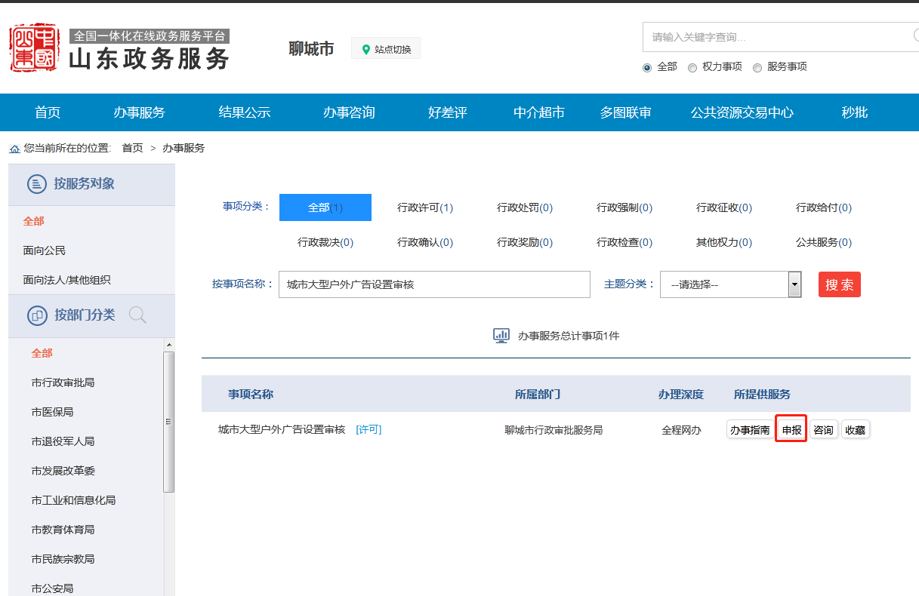Click the 申报 button for the listed item

click(x=791, y=429)
